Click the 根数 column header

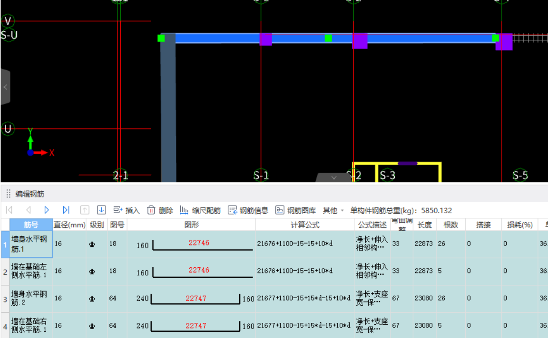coord(451,225)
